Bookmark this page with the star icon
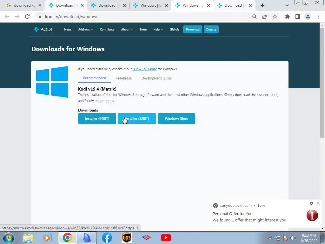The height and width of the screenshot is (244, 325). coord(275,17)
